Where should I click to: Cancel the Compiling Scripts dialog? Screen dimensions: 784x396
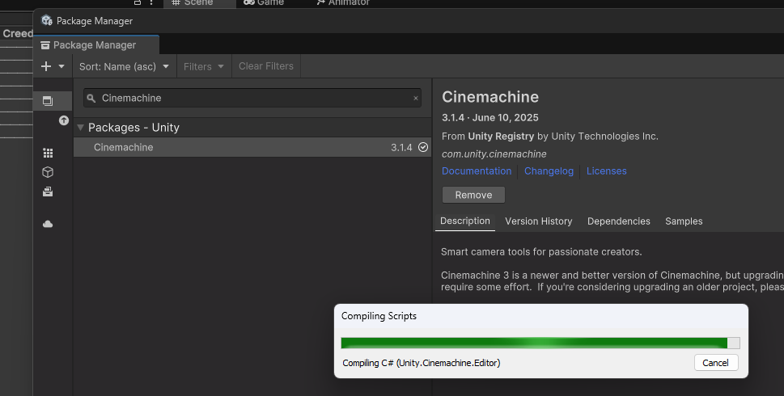tap(715, 363)
